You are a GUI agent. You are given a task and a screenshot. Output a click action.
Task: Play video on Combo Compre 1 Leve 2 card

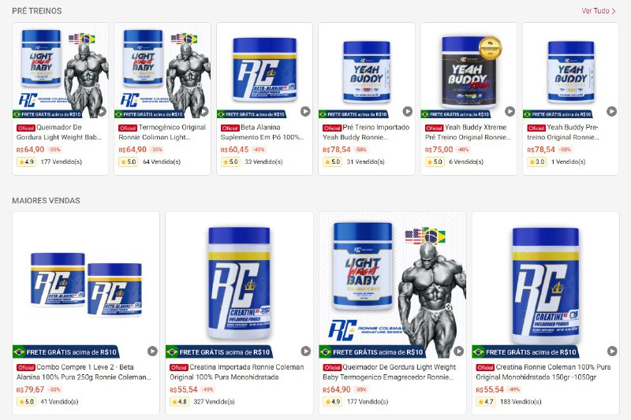coord(152,351)
